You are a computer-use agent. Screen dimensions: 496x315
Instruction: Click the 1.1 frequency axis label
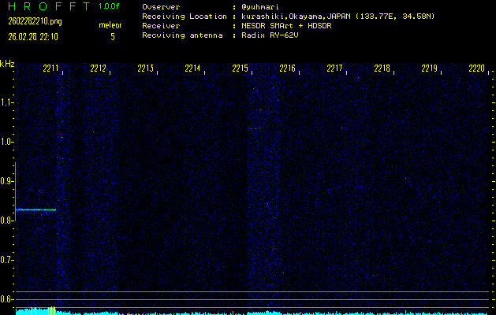(x=6, y=102)
